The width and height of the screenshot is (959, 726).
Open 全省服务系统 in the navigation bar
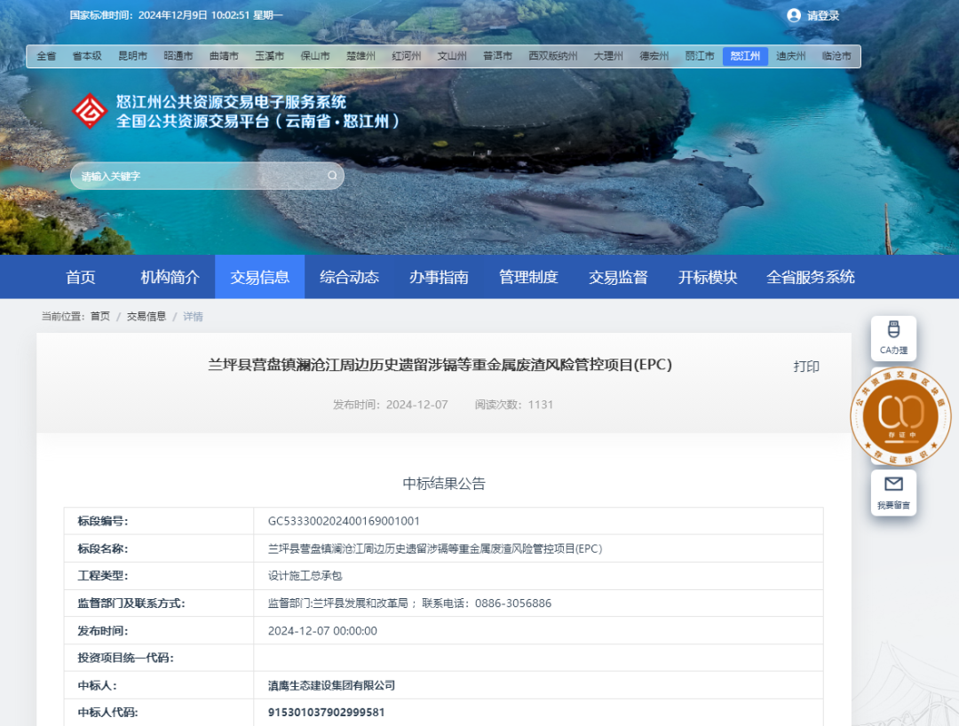click(810, 276)
